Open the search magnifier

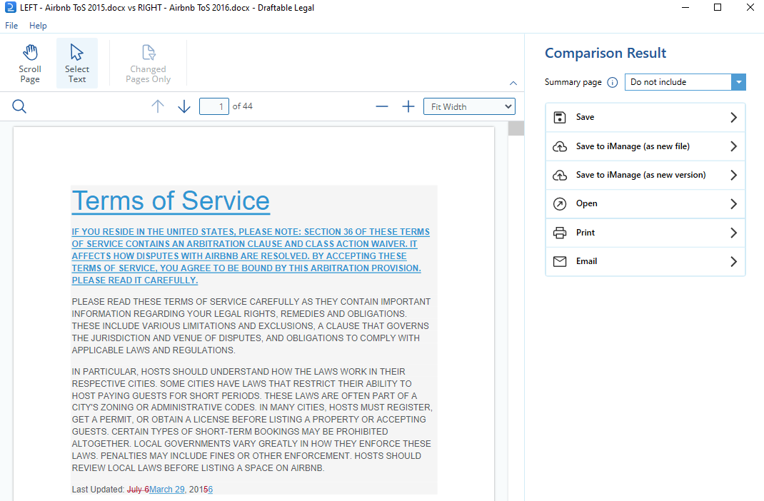click(19, 106)
